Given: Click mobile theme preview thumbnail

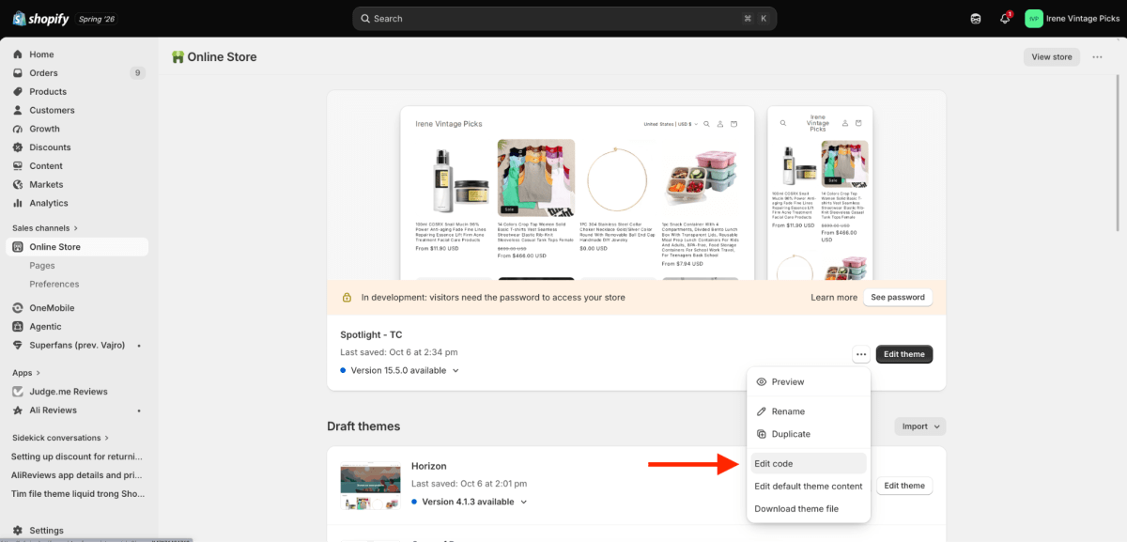Looking at the screenshot, I should pyautogui.click(x=818, y=194).
